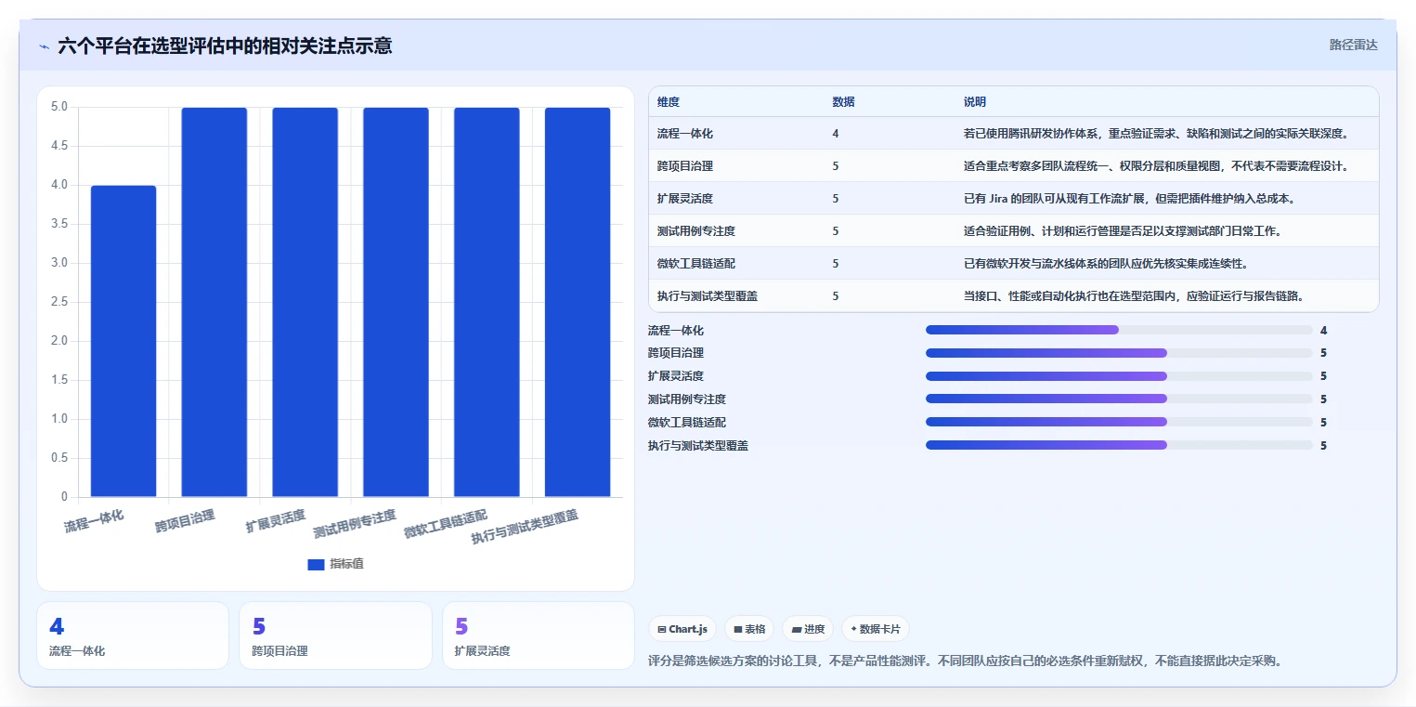1416x707 pixels.
Task: Click the Chart.js tag chip
Action: click(682, 629)
